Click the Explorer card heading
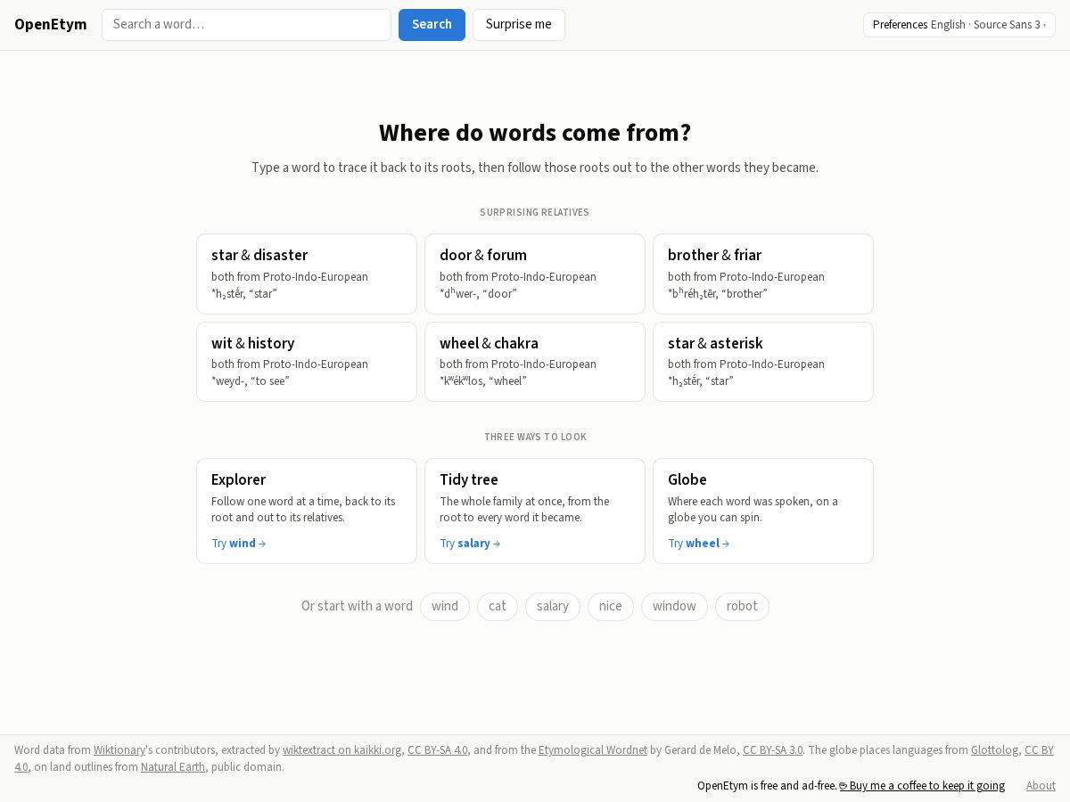Viewport: 1070px width, 802px height. tap(239, 479)
